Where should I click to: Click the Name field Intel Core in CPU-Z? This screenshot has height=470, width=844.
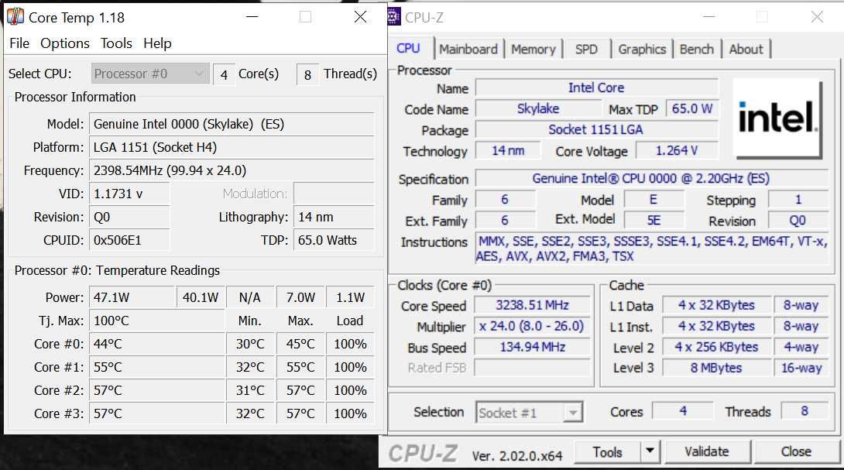point(596,87)
